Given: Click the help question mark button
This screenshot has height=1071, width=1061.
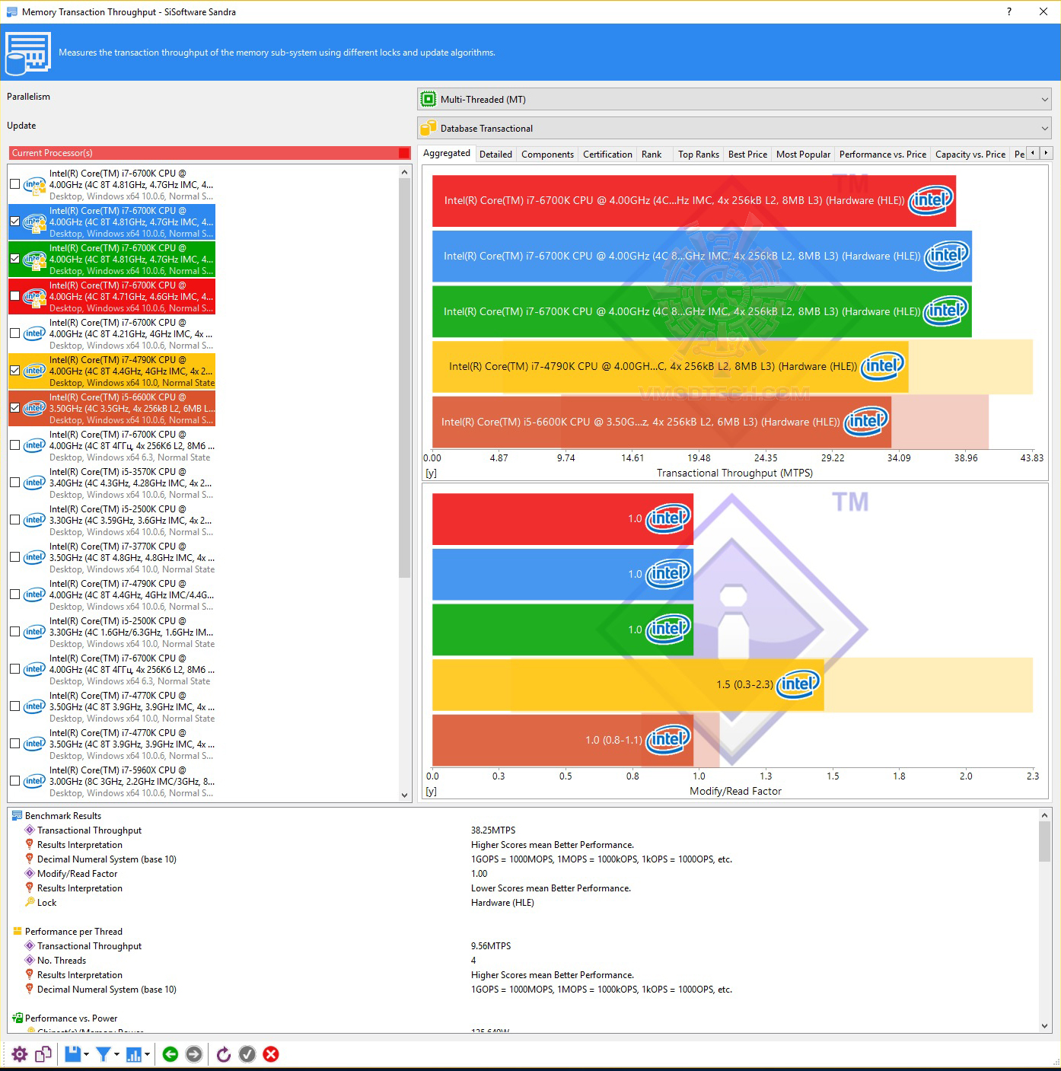Looking at the screenshot, I should click(1009, 11).
